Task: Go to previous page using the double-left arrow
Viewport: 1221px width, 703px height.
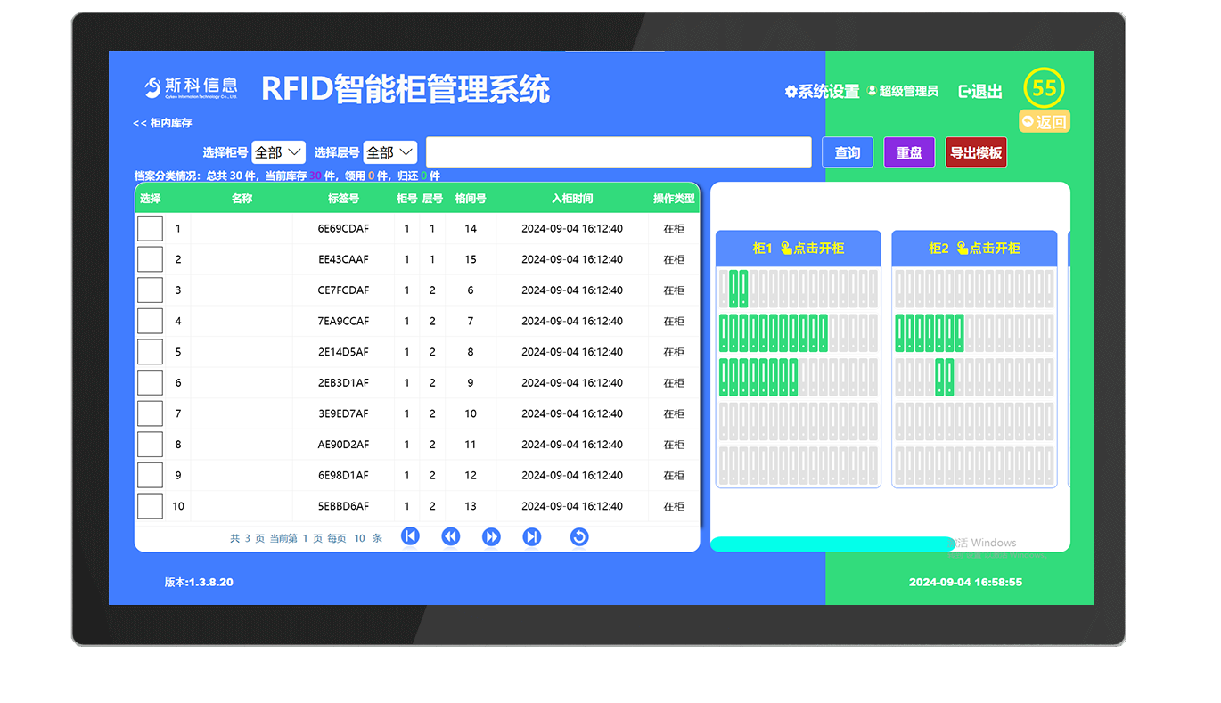Action: pyautogui.click(x=451, y=536)
